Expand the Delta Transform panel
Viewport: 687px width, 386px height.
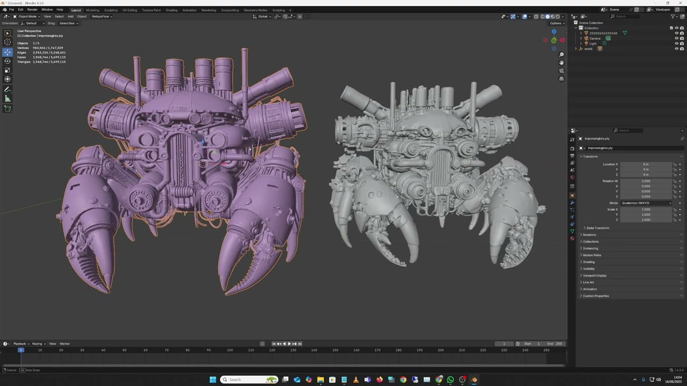point(597,228)
